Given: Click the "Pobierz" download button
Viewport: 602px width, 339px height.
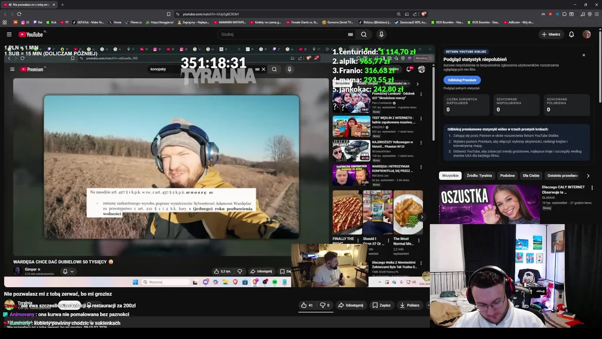Looking at the screenshot, I should click(x=409, y=305).
